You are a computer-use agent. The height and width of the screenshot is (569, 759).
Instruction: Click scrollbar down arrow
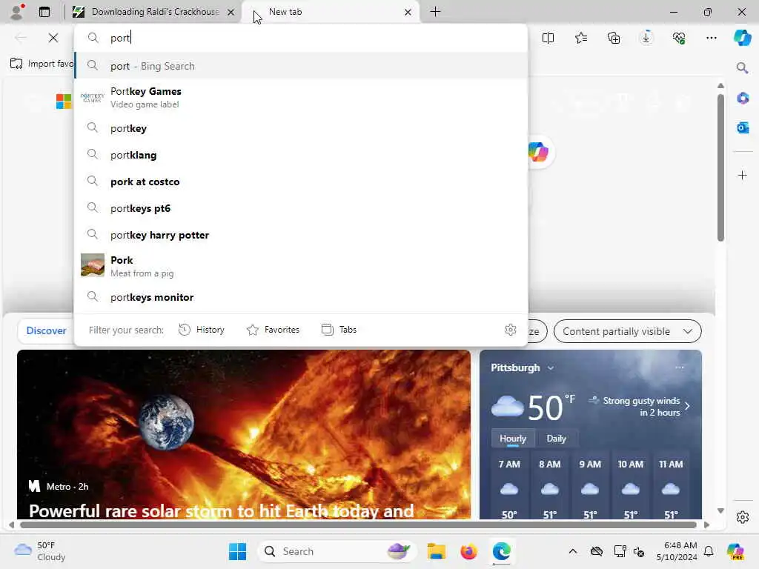pyautogui.click(x=720, y=510)
